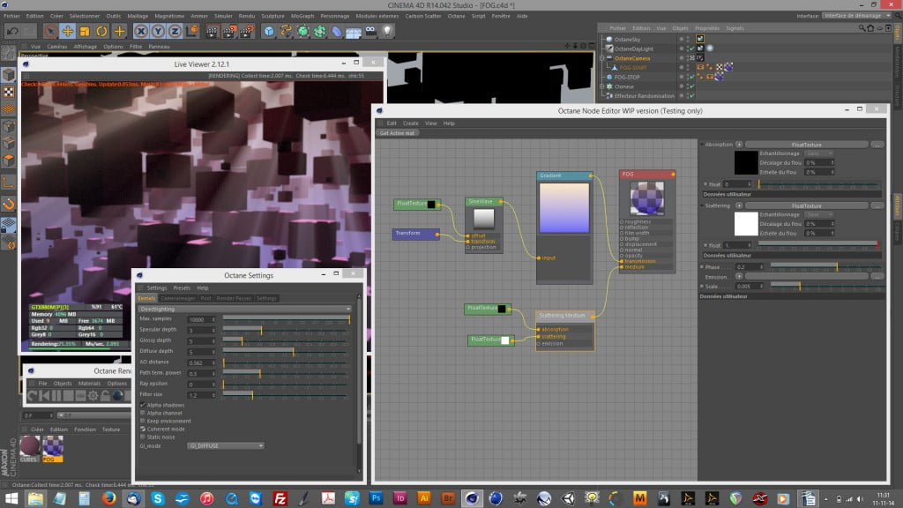Click the Get Active mat button
This screenshot has width=903, height=508.
[x=398, y=133]
